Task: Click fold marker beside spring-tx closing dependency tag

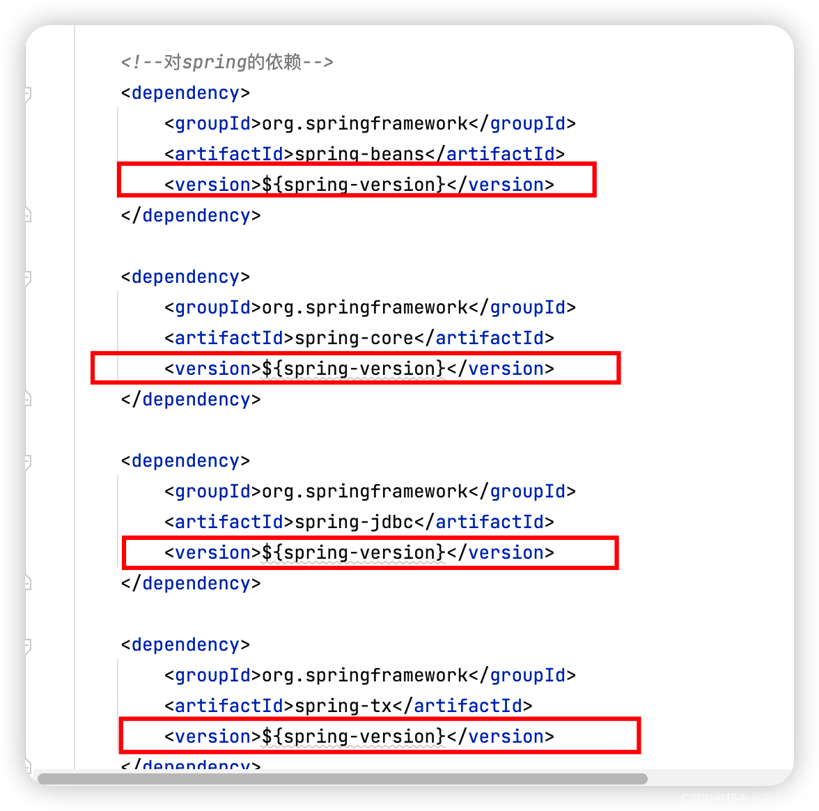Action: pos(28,766)
